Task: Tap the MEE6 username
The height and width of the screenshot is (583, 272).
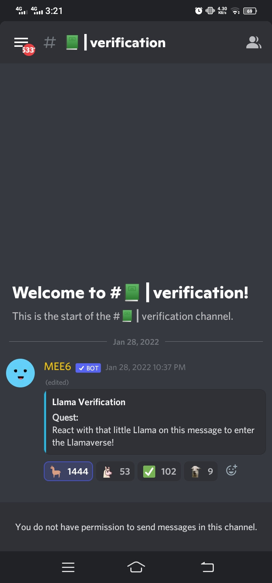Action: (57, 367)
